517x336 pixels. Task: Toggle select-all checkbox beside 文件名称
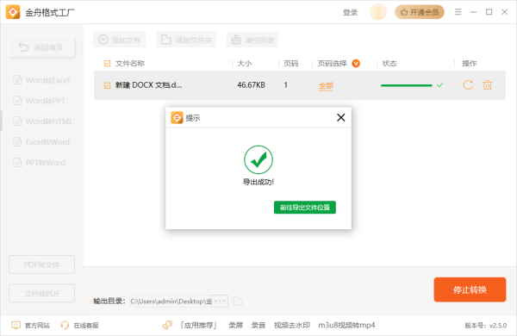coord(107,63)
